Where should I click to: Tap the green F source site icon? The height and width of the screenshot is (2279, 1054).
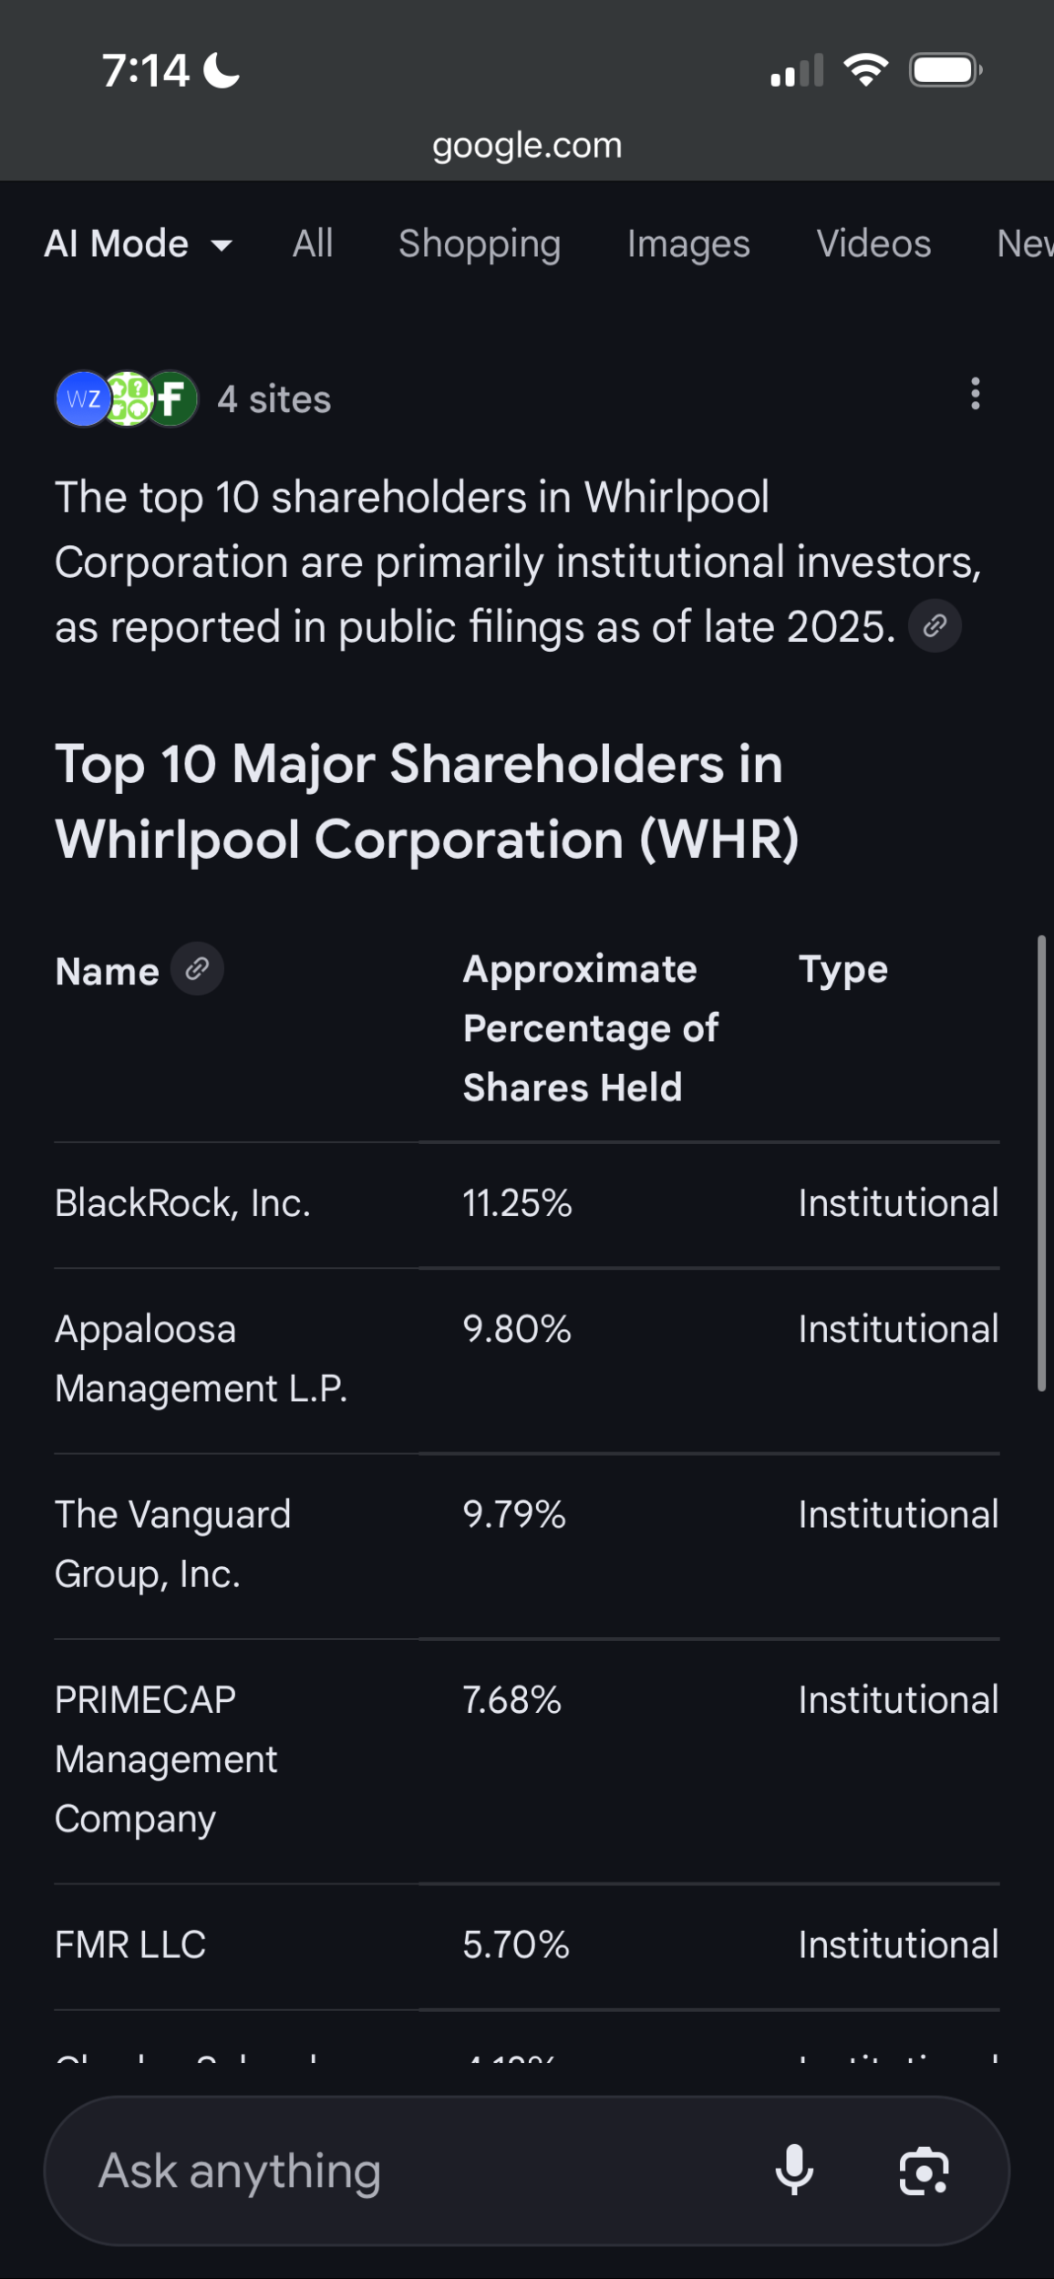pyautogui.click(x=172, y=399)
